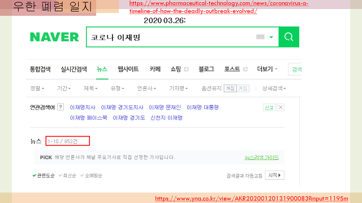Select the 뉴스 tab
This screenshot has height=203, width=362.
[x=102, y=69]
